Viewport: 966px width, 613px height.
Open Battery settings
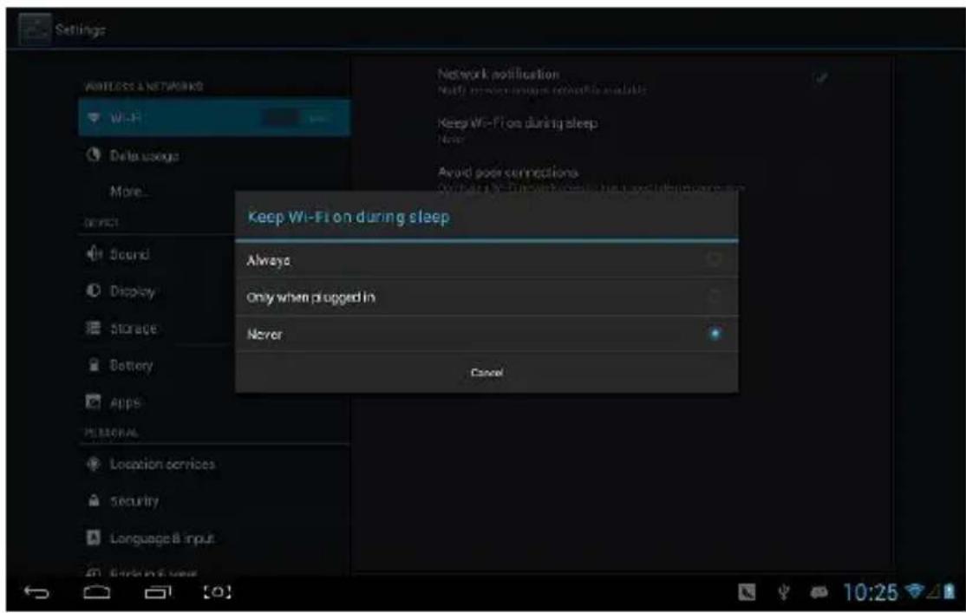point(157,365)
